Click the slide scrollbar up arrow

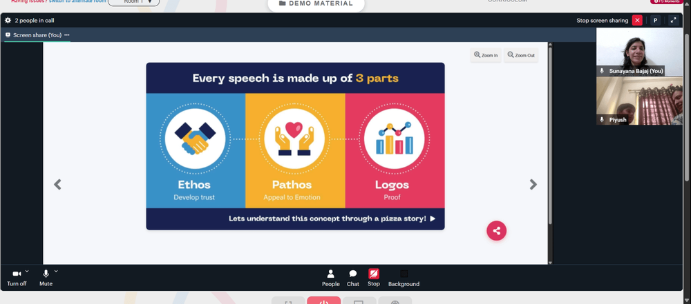pos(550,44)
